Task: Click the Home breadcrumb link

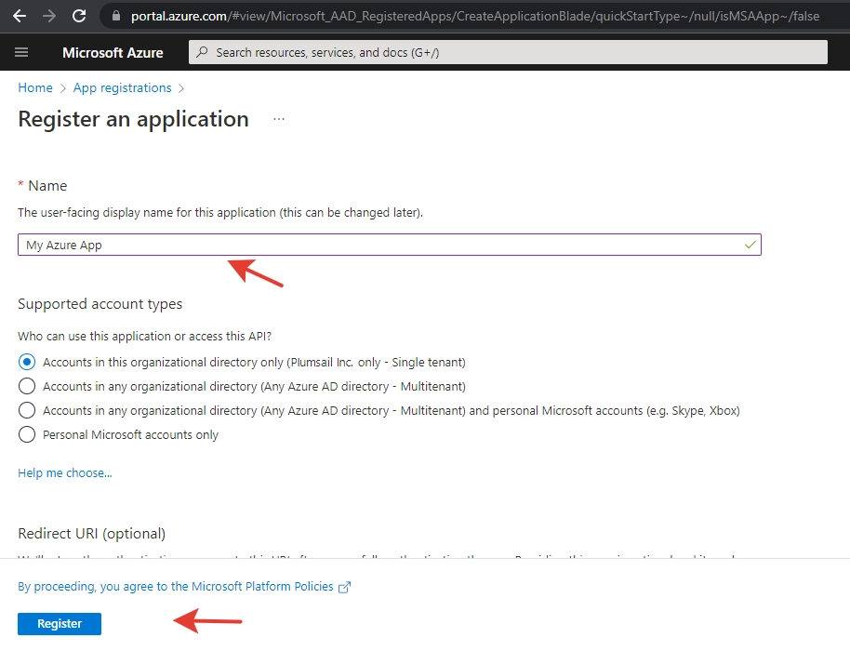Action: pos(35,87)
